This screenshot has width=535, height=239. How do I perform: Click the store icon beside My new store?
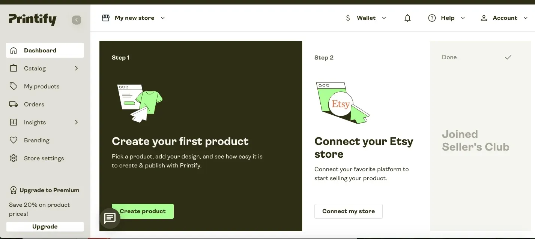coord(106,18)
